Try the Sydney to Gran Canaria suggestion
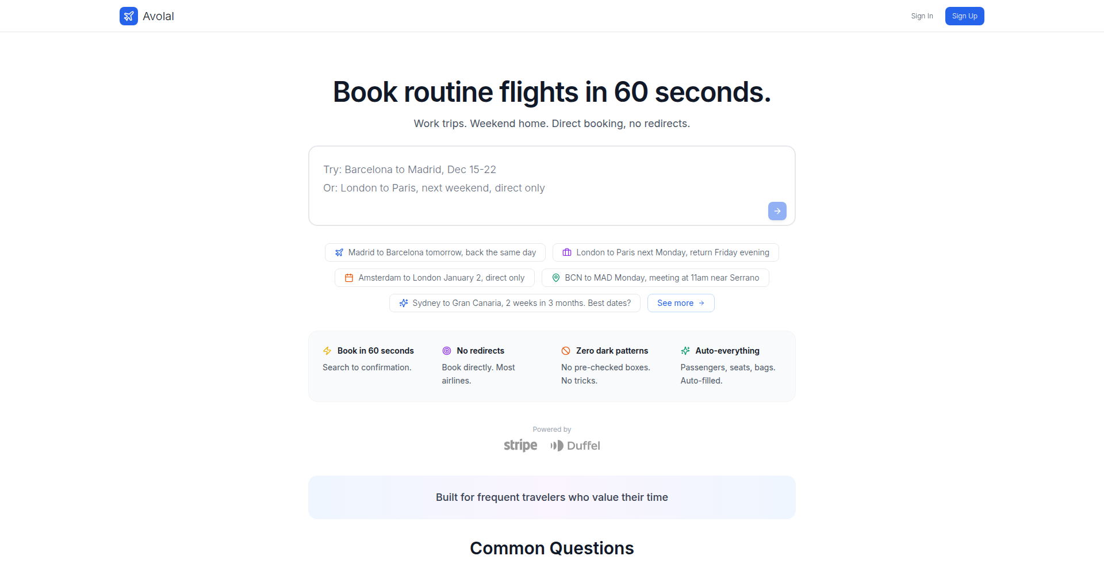The height and width of the screenshot is (571, 1104). (x=515, y=303)
